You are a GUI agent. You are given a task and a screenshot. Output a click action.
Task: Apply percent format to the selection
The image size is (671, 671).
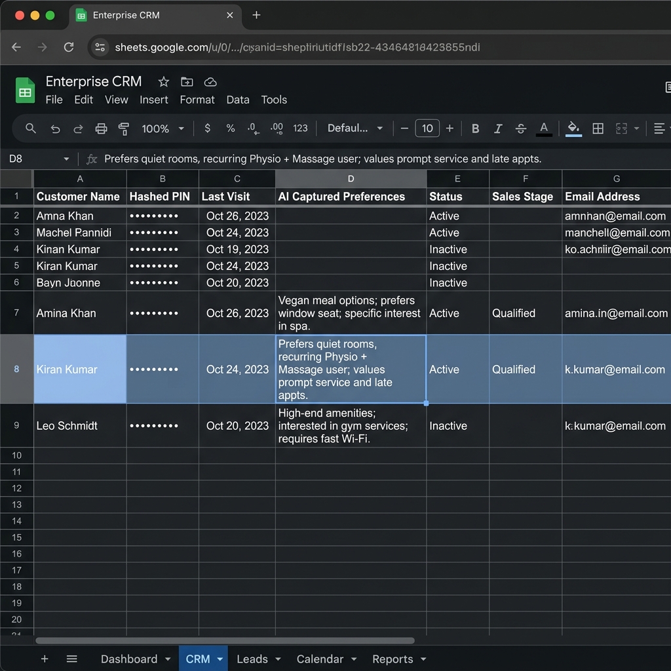pyautogui.click(x=230, y=128)
